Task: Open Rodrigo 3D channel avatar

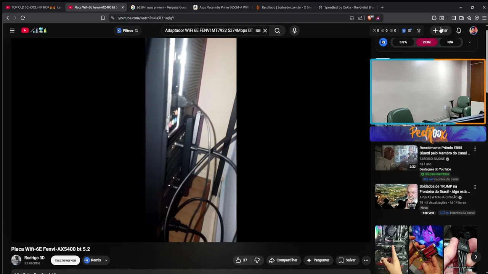Action: [16, 260]
